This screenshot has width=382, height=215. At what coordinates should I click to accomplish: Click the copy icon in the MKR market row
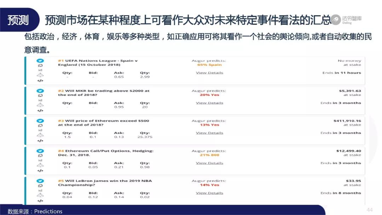(x=40, y=95)
